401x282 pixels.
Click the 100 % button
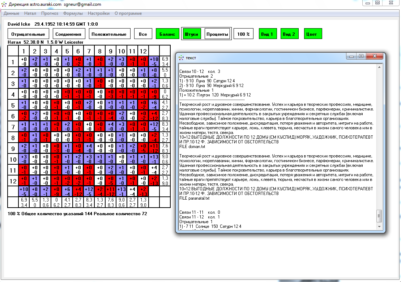(243, 34)
